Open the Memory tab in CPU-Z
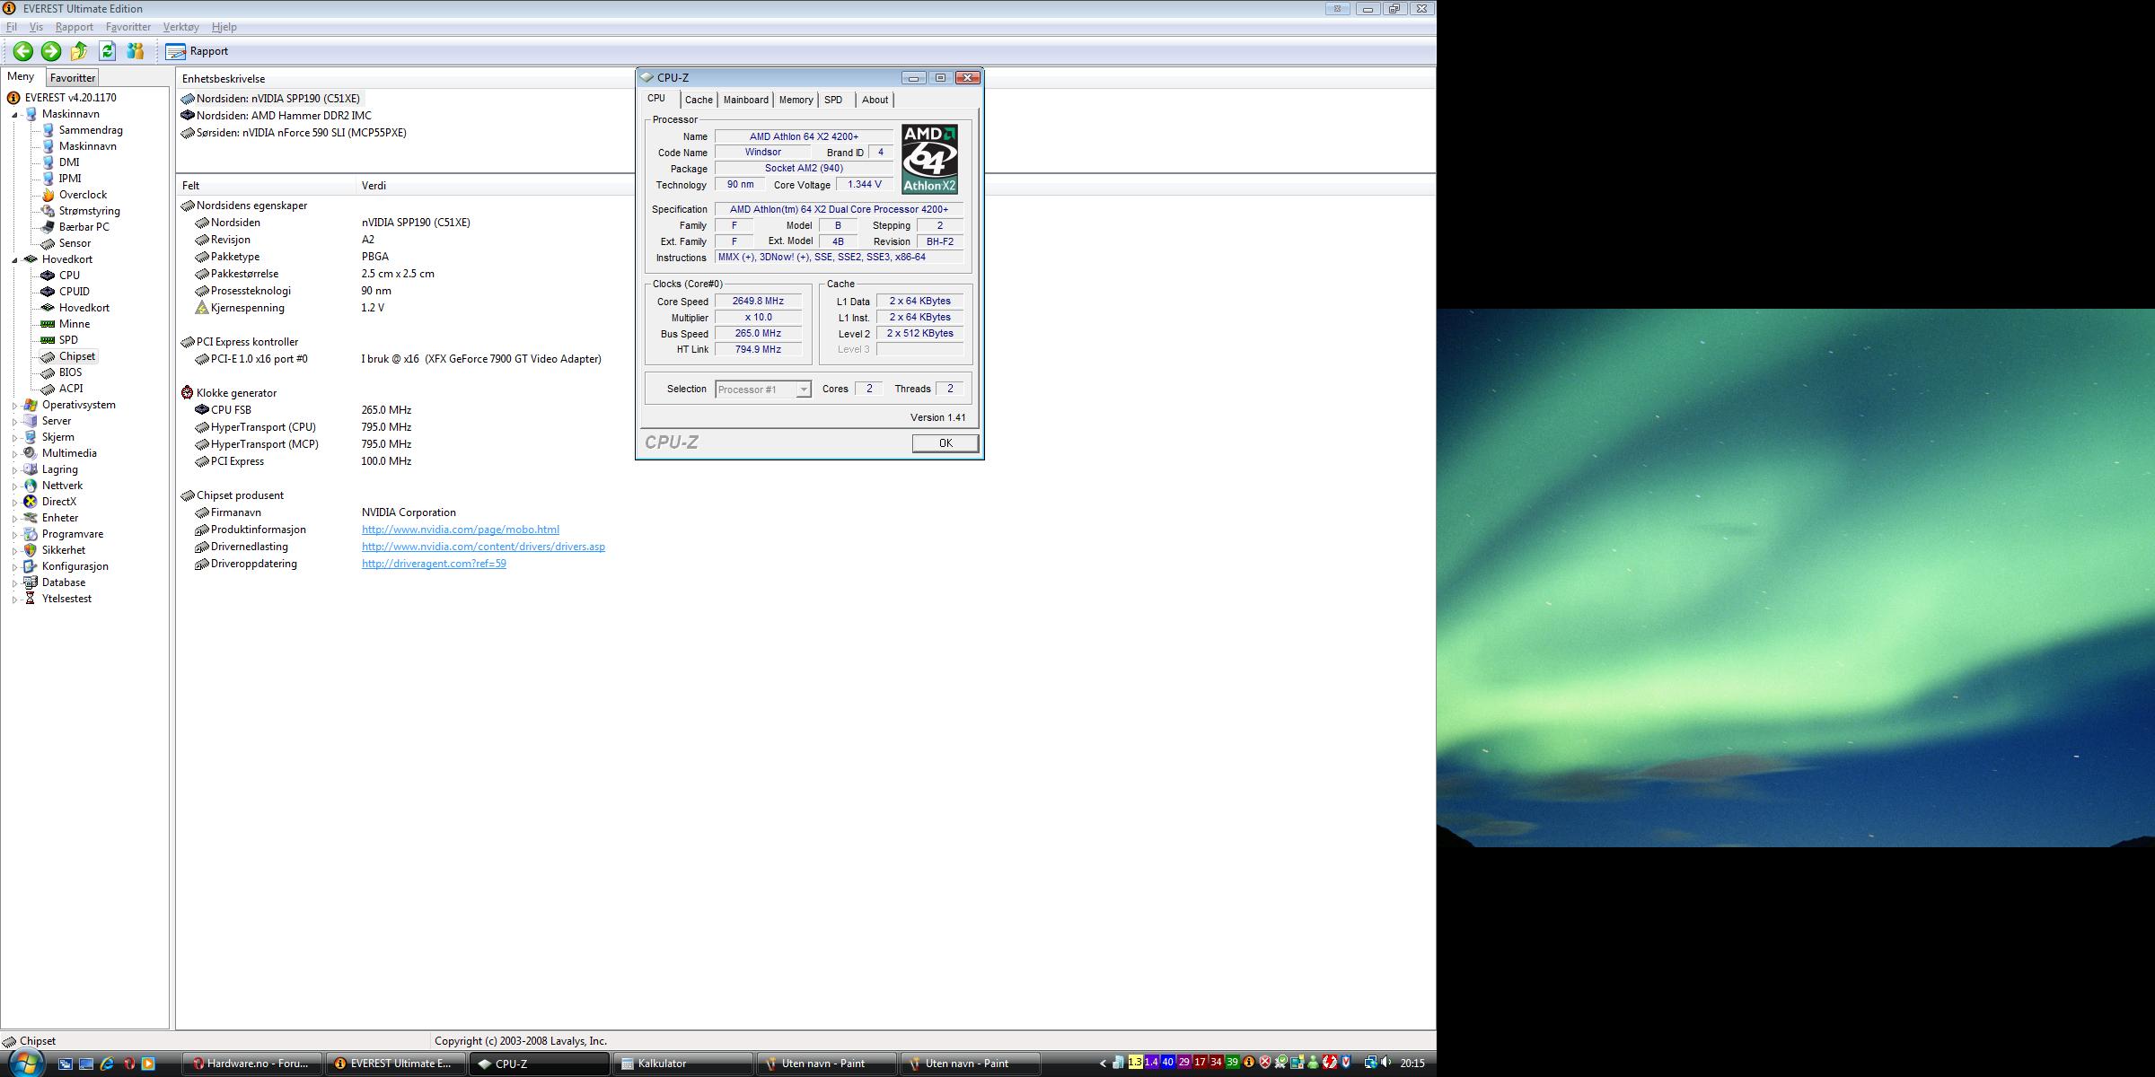The height and width of the screenshot is (1077, 2155). (796, 100)
